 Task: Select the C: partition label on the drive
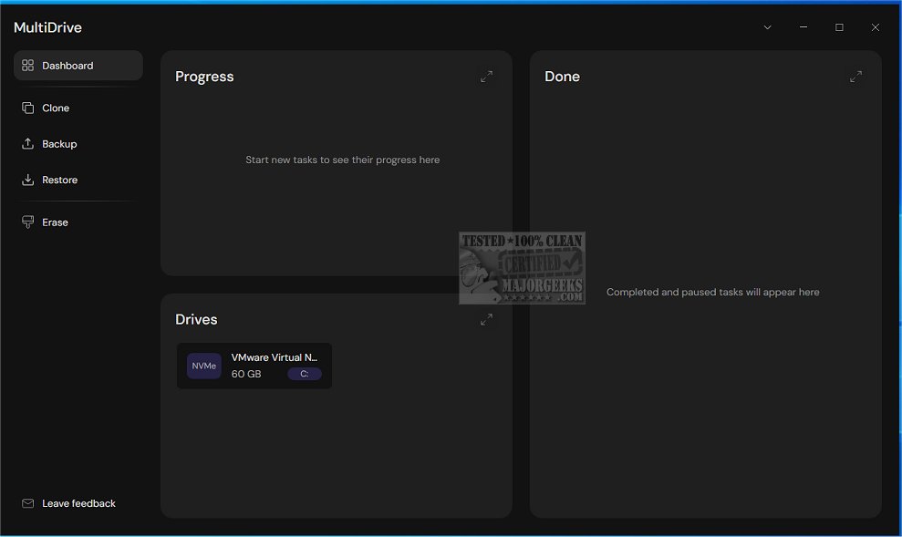pos(304,374)
